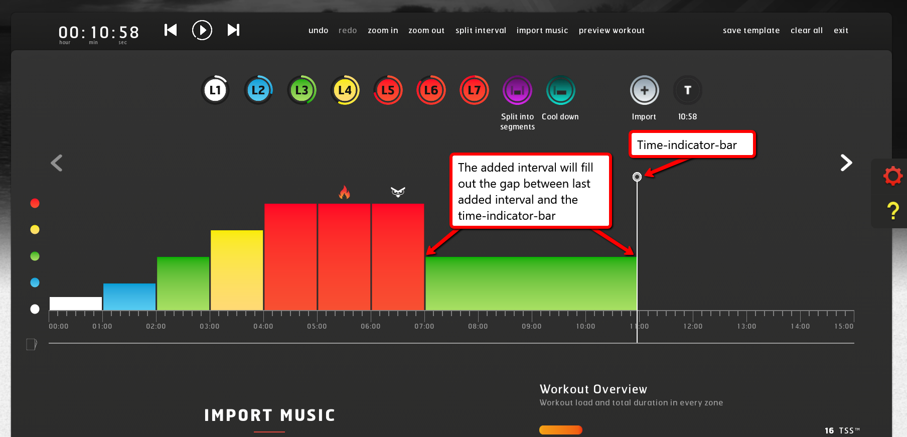The image size is (907, 437).
Task: Pick the L7 red zone icon
Action: [474, 90]
